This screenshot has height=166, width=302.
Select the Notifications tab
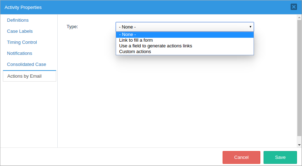[x=20, y=53]
